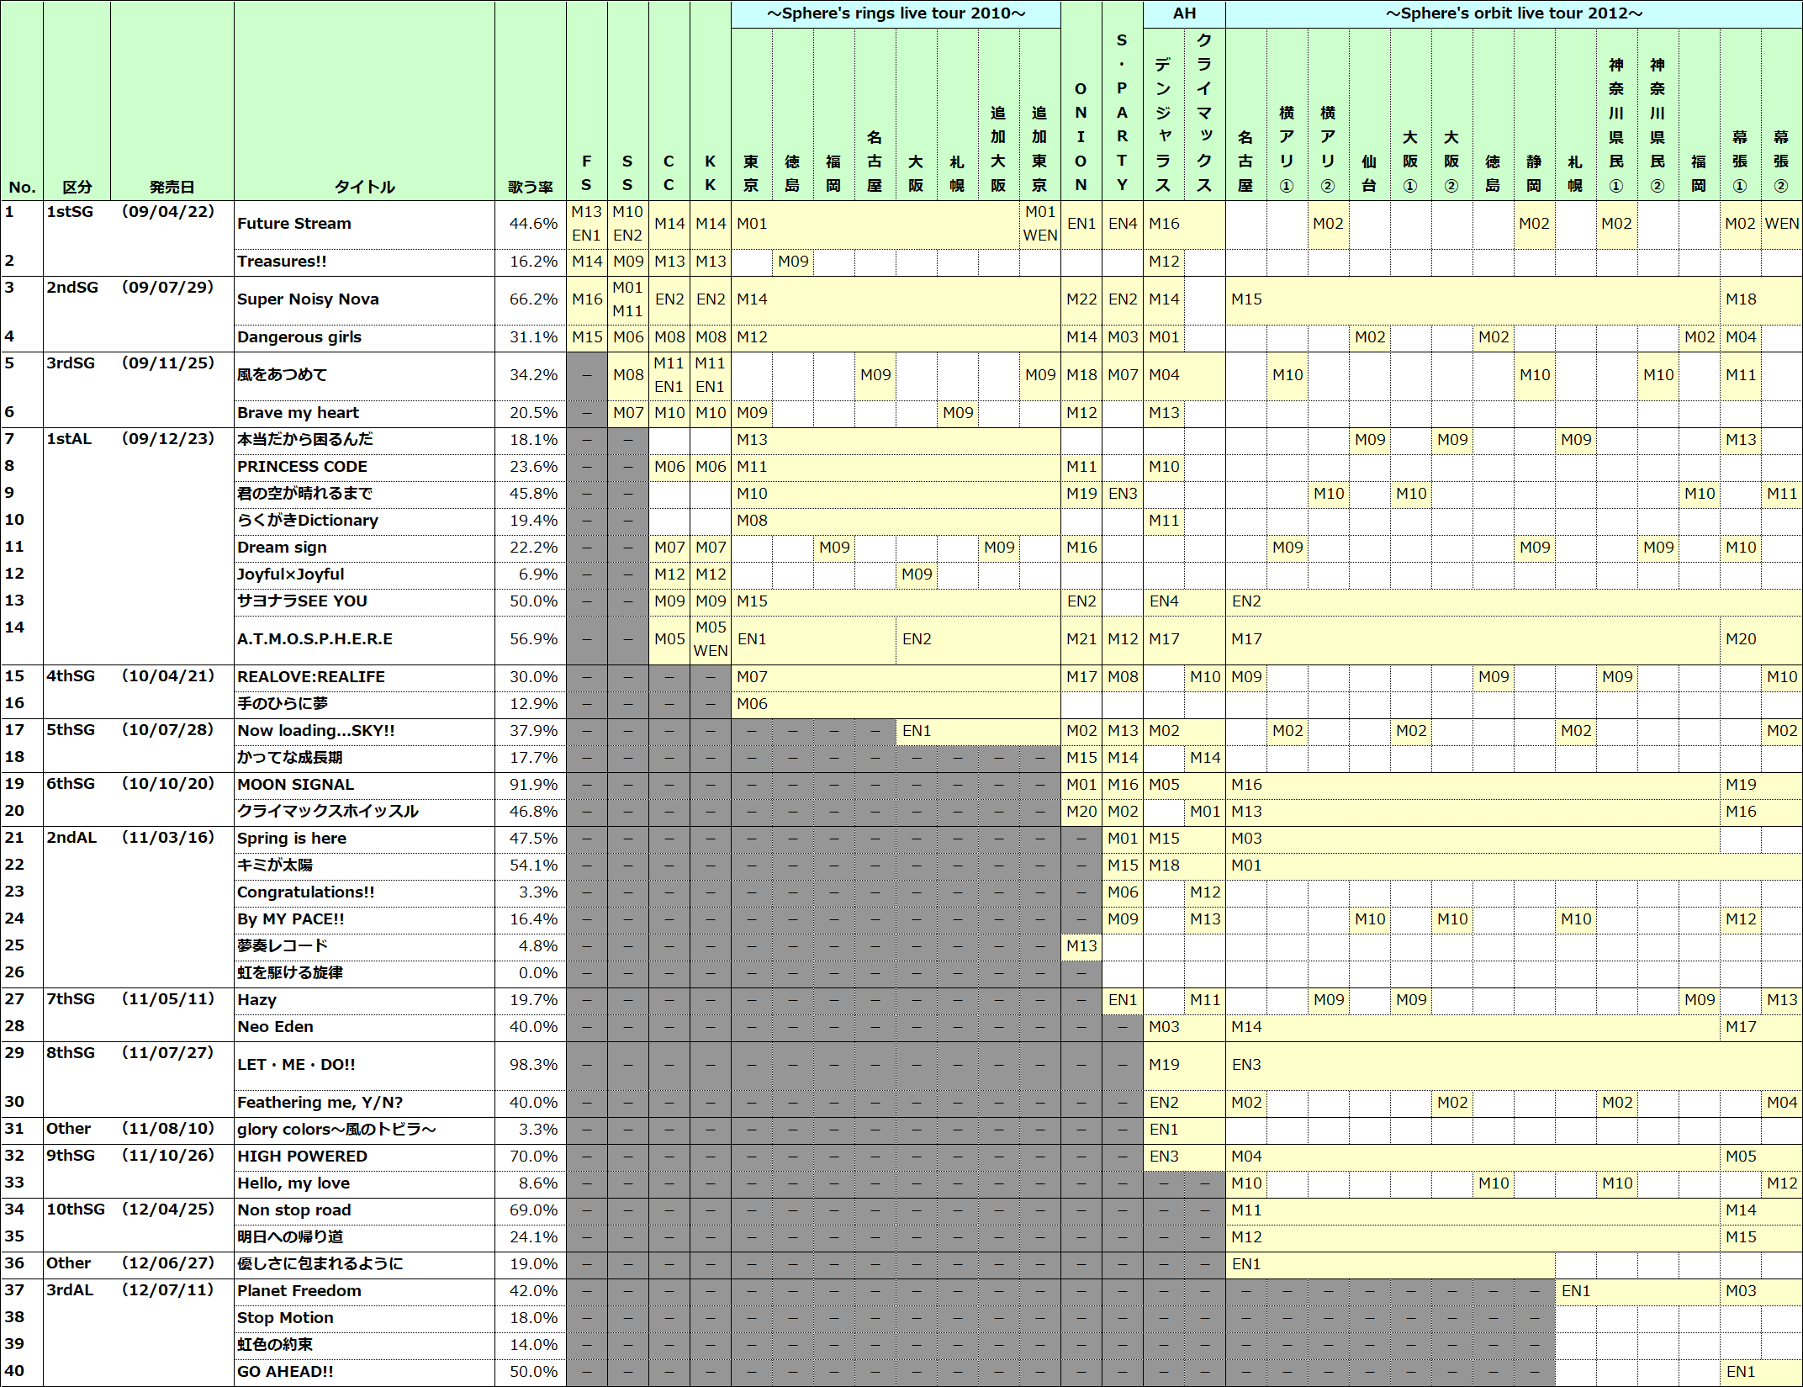Select the 91.9% rate cell
This screenshot has width=1803, height=1387.
tap(531, 785)
